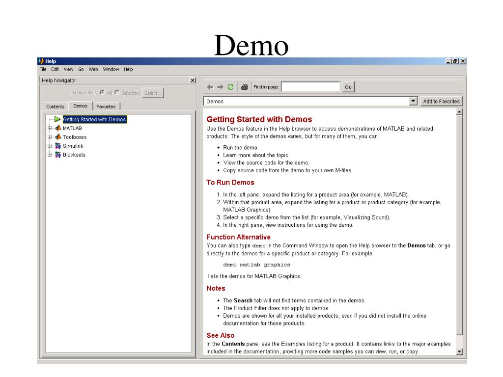Select the Blocksets tree item label
The width and height of the screenshot is (503, 377).
(74, 155)
